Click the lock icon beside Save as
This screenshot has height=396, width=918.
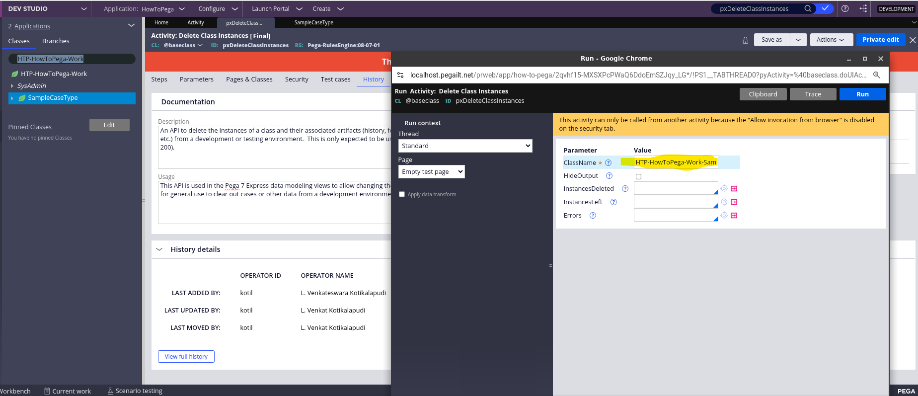point(745,40)
